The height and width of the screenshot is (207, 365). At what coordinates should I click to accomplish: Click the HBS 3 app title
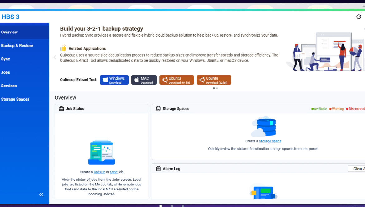point(11,17)
